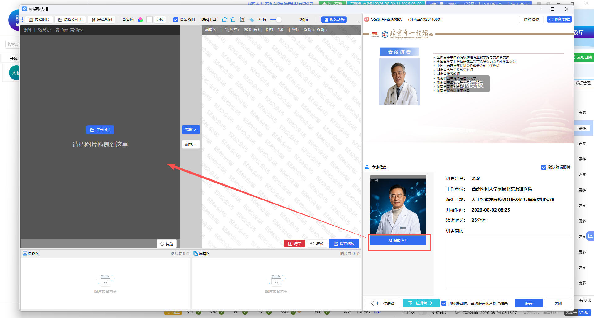Select the white background color swatch
This screenshot has width=594, height=318.
[149, 20]
